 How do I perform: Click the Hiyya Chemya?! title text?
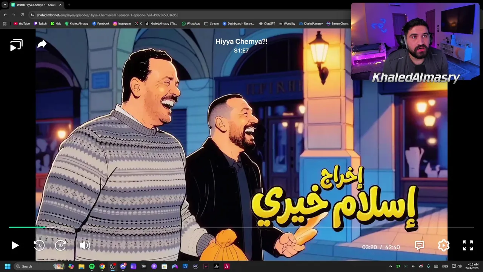(x=241, y=42)
